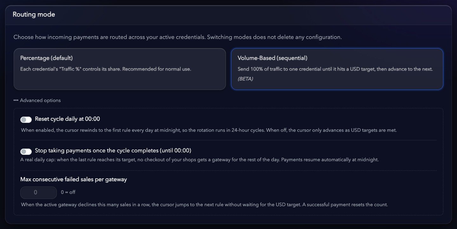This screenshot has width=457, height=229.
Task: Click the three-dots icon beside Advanced options
Action: [x=16, y=100]
